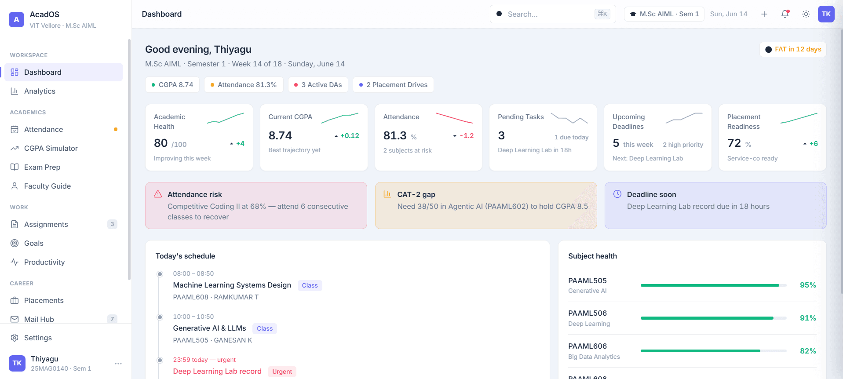
Task: Open the CAT-2 gap alert
Action: [x=486, y=205]
